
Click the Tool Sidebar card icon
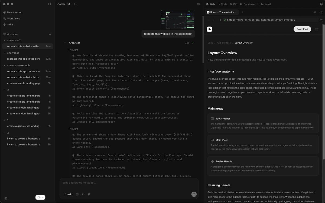tap(212, 119)
